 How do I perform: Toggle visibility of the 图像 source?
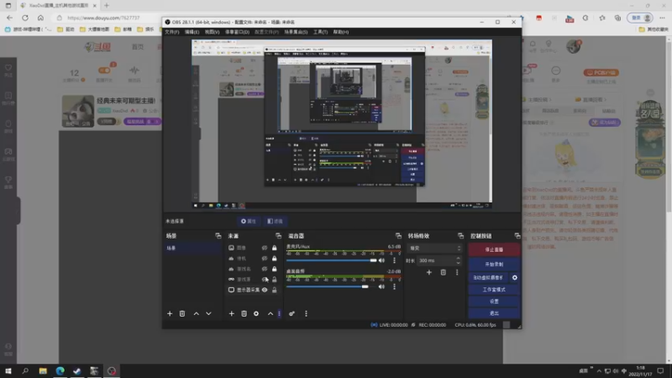(x=265, y=248)
